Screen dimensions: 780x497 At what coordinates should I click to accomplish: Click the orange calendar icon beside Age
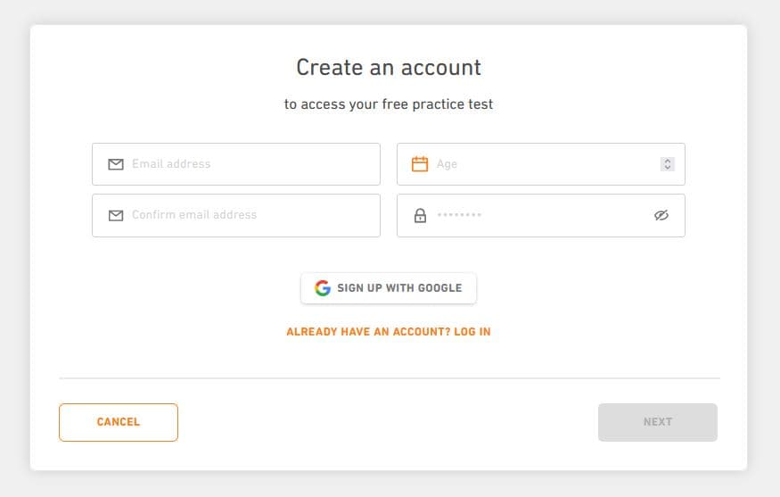pyautogui.click(x=420, y=164)
